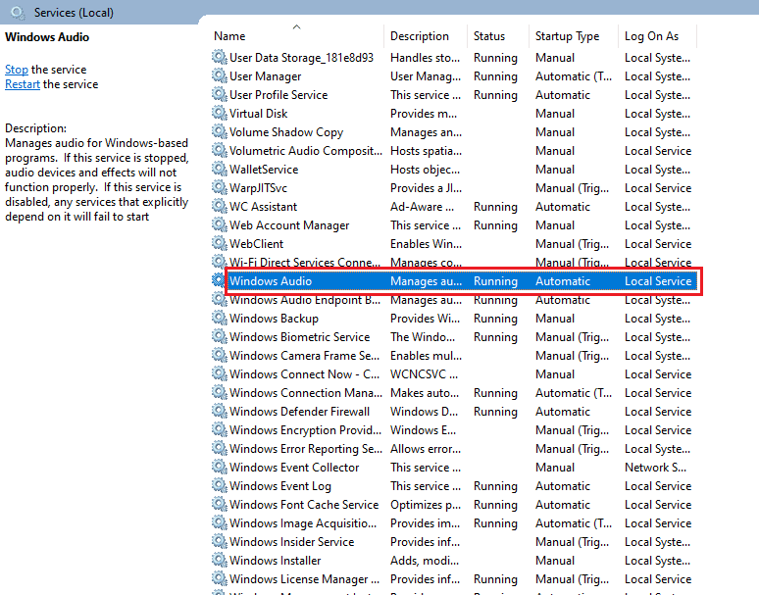Click Local Service cell of Windows Defender Firewall
The image size is (759, 595).
[658, 412]
